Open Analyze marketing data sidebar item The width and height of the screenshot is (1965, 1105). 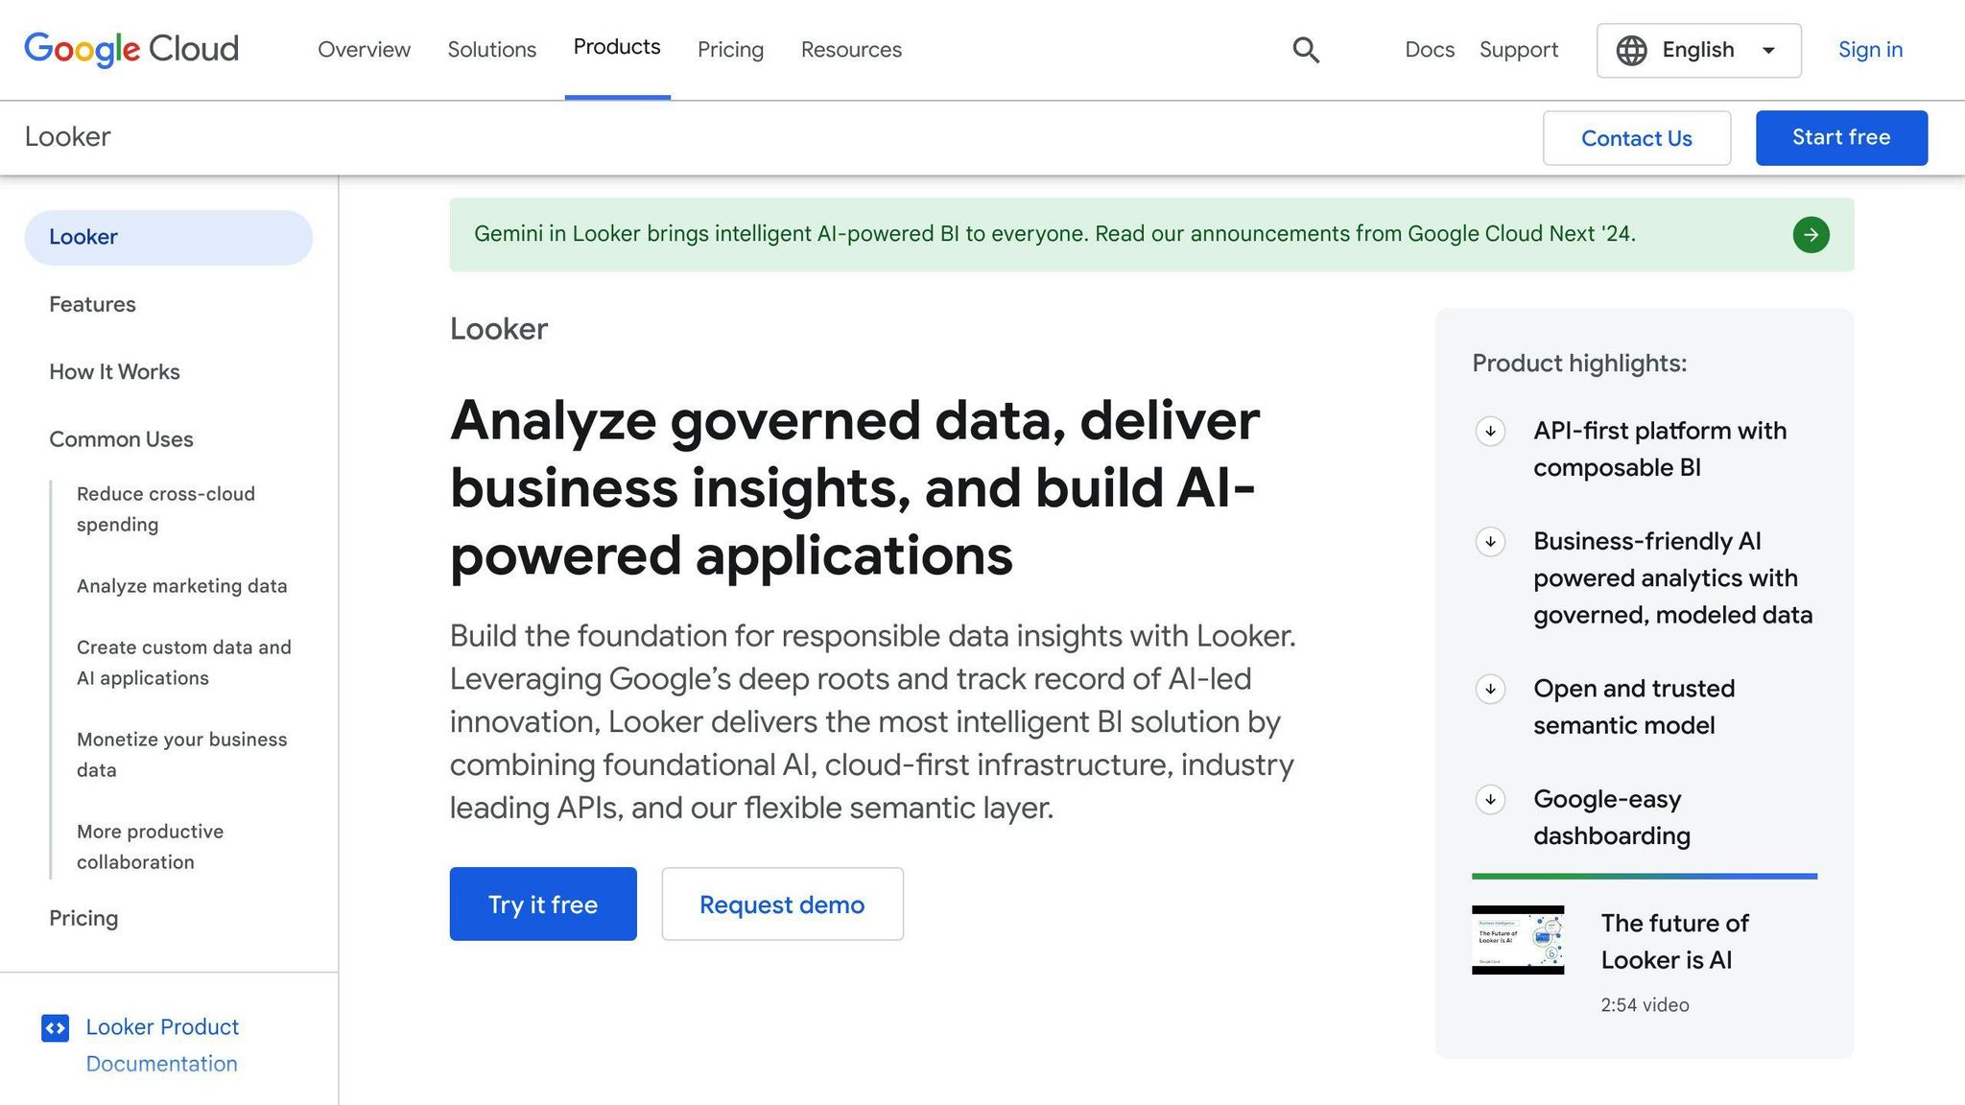coord(181,586)
